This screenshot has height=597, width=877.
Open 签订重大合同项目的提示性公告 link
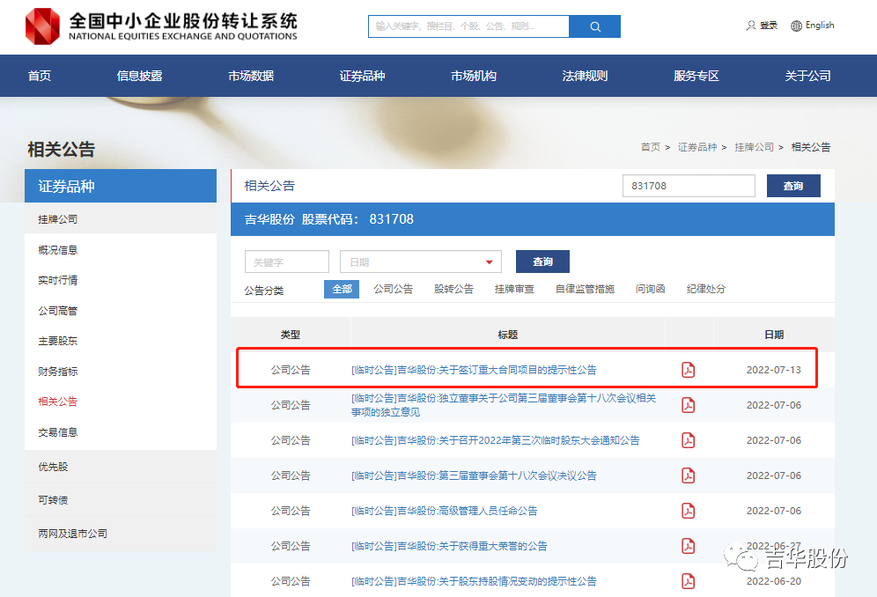coord(474,370)
